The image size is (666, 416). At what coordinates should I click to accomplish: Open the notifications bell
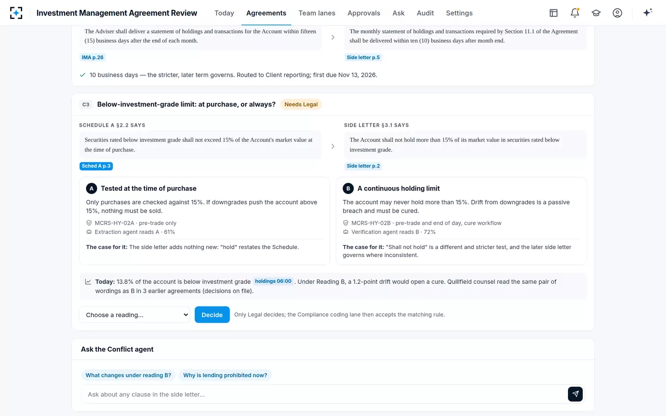click(575, 13)
